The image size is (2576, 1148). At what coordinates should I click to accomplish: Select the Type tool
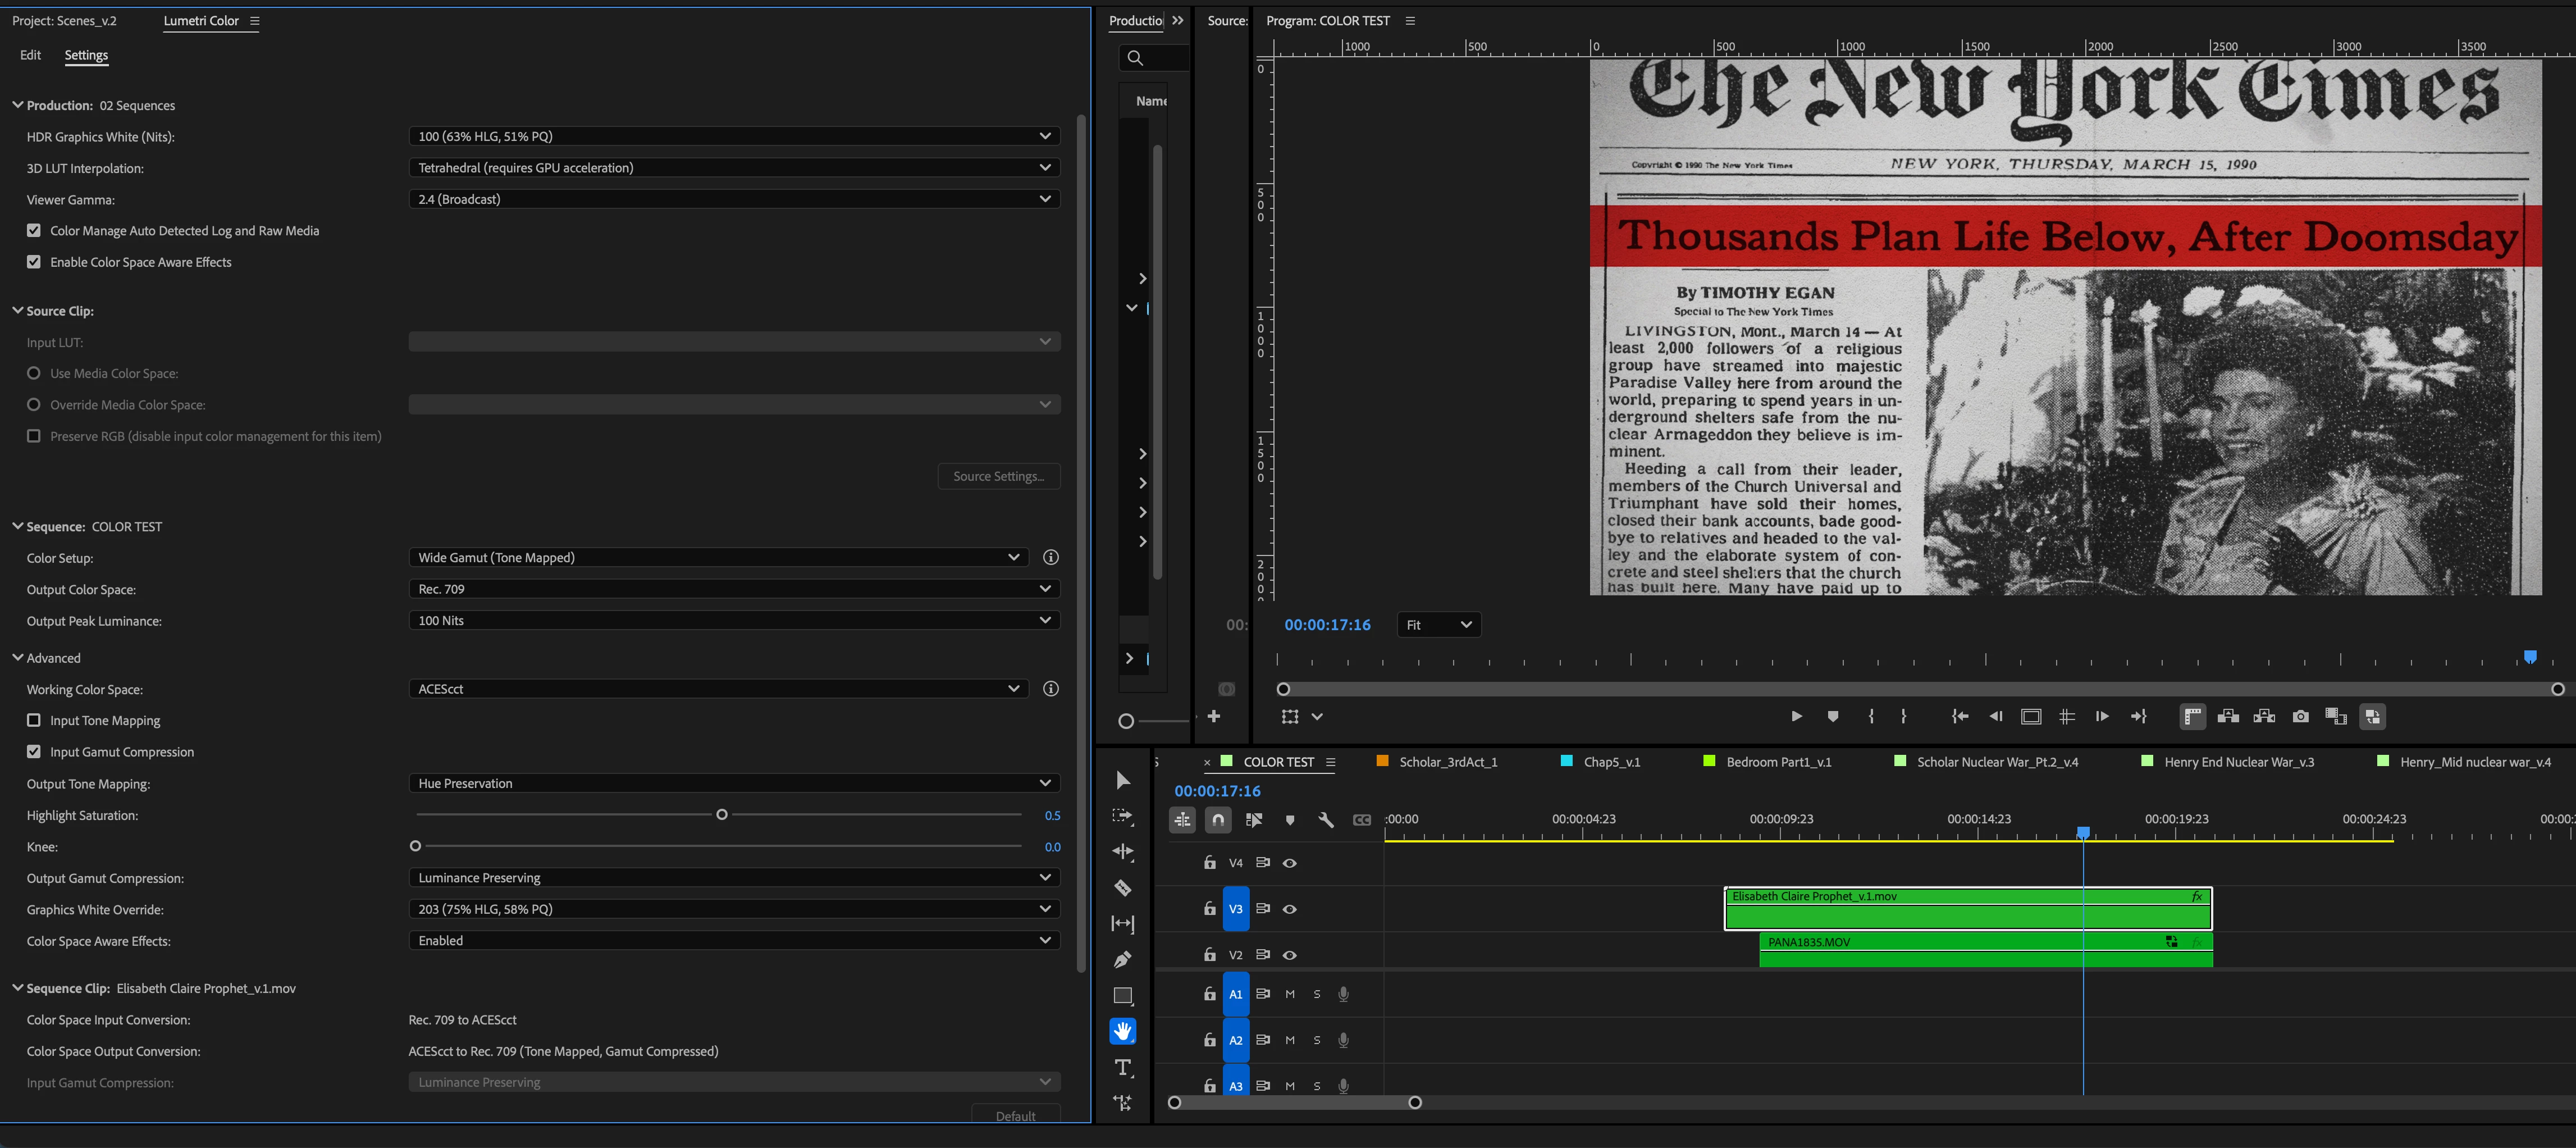pos(1122,1068)
